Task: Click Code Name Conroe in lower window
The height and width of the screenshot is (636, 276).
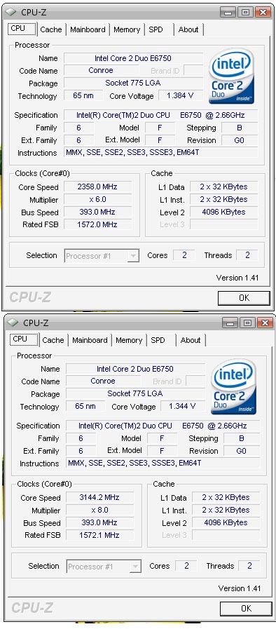Action: click(x=103, y=381)
